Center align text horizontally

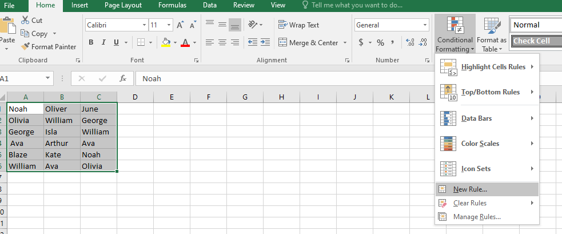coord(222,43)
